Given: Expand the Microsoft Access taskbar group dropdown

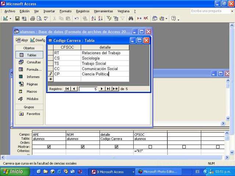Looking at the screenshot, I should click(133, 172).
